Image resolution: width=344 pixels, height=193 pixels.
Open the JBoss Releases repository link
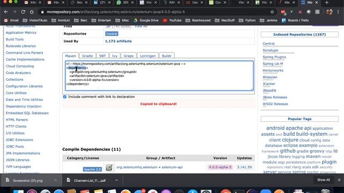[x=275, y=98]
